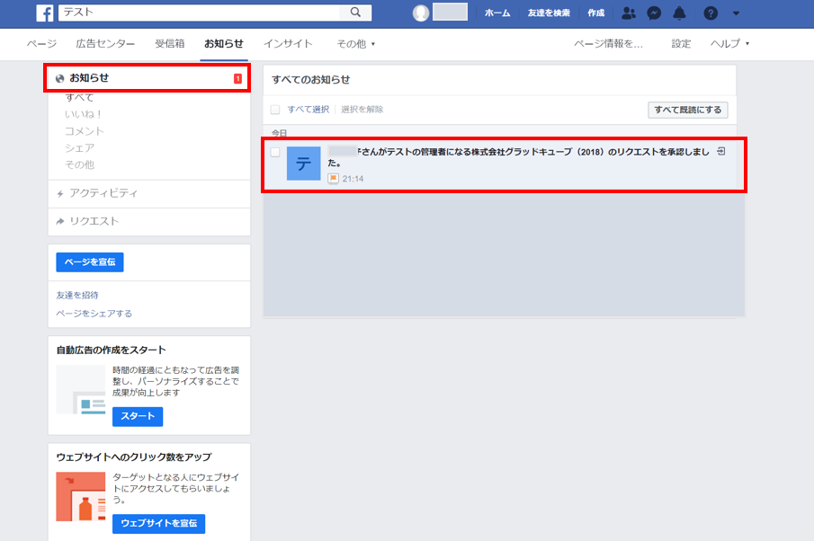Image resolution: width=814 pixels, height=541 pixels.
Task: Click the help question mark icon
Action: tap(711, 13)
